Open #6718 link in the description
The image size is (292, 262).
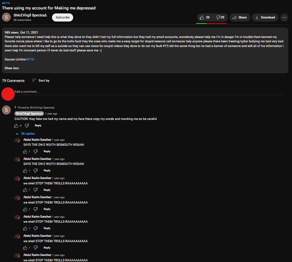(30, 59)
